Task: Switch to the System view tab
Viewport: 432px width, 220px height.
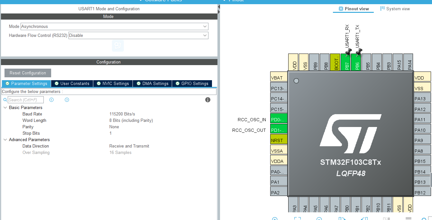Action: [x=395, y=9]
